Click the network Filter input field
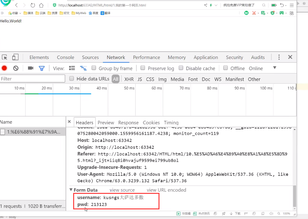 [32, 79]
